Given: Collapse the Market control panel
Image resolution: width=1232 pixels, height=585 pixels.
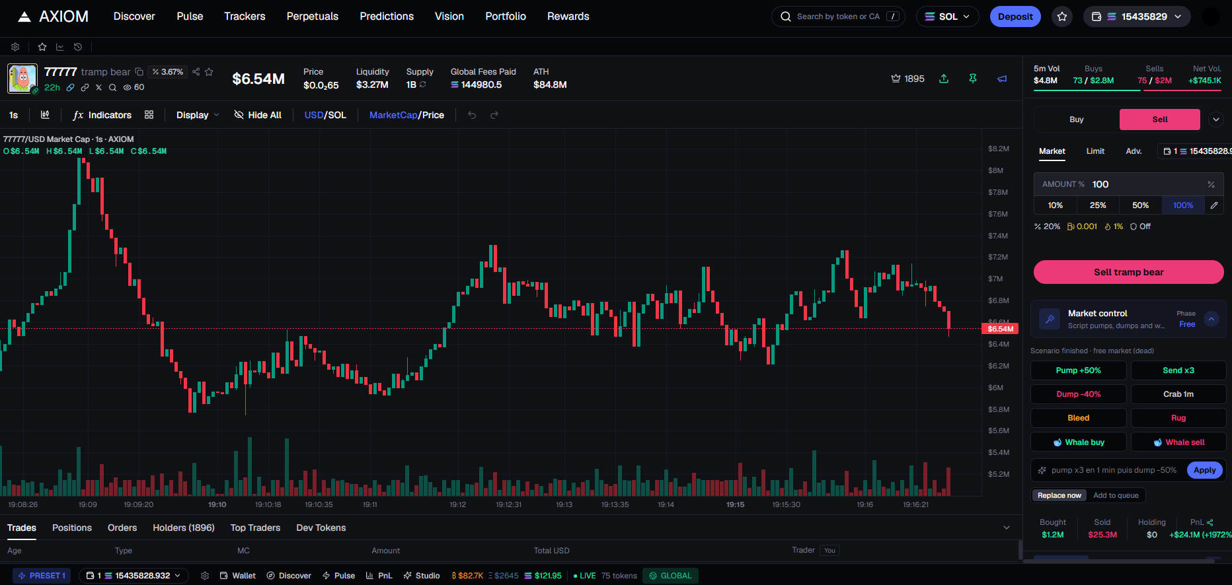Looking at the screenshot, I should 1211,319.
